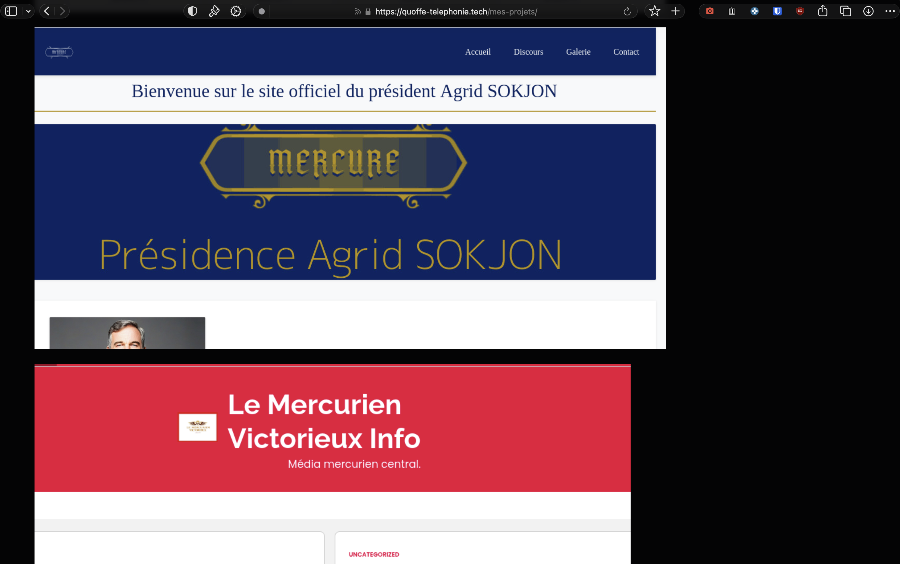This screenshot has width=900, height=564.
Task: Bookmark page with the star icon
Action: (x=655, y=11)
